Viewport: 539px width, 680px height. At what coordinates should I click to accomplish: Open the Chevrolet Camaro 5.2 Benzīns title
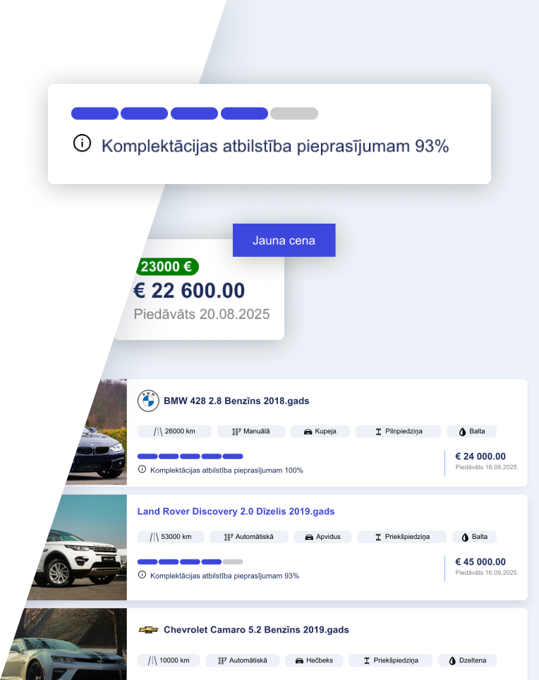coord(256,630)
